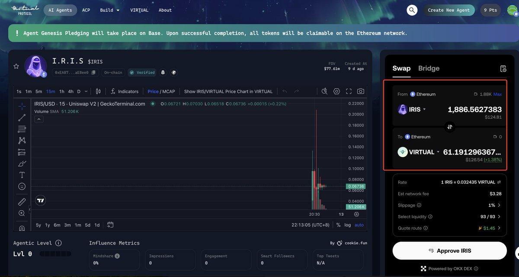The height and width of the screenshot is (277, 519).
Task: Toggle percent scale on the chart
Action: (338, 225)
